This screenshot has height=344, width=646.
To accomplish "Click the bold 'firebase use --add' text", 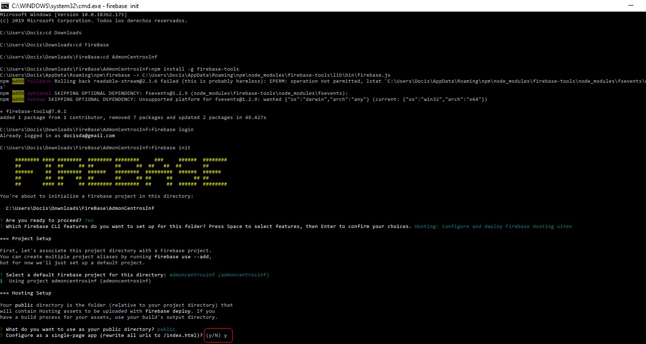I will pyautogui.click(x=182, y=257).
